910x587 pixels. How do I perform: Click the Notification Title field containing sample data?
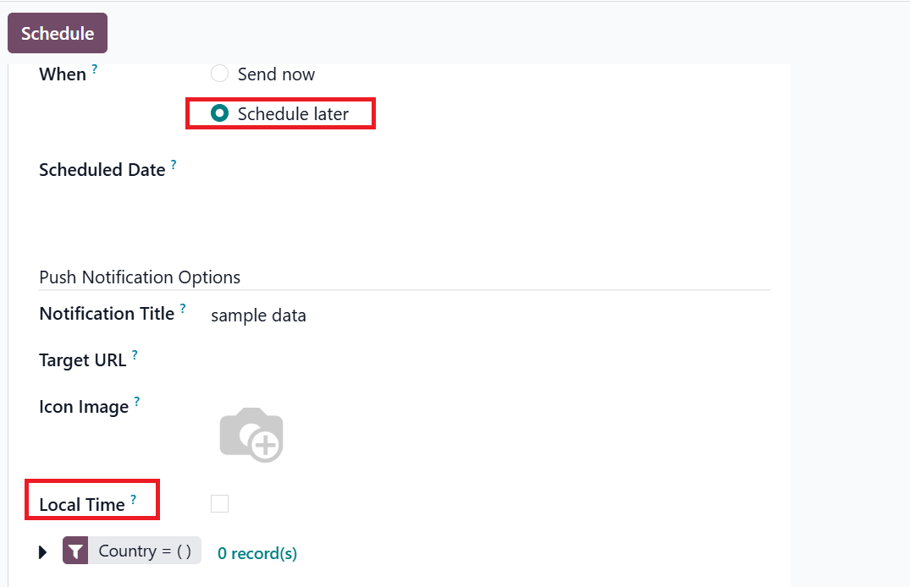[483, 316]
